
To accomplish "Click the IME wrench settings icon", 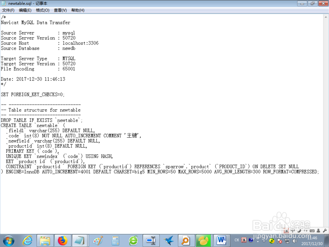I will click(x=325, y=231).
